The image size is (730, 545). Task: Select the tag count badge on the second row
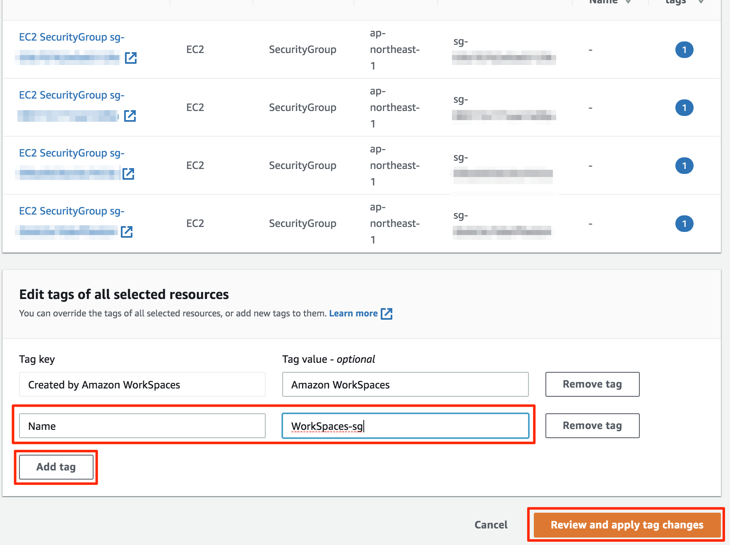coord(684,107)
